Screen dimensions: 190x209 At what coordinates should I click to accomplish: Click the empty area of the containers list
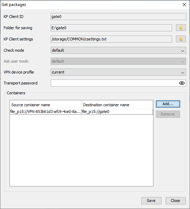click(81, 150)
